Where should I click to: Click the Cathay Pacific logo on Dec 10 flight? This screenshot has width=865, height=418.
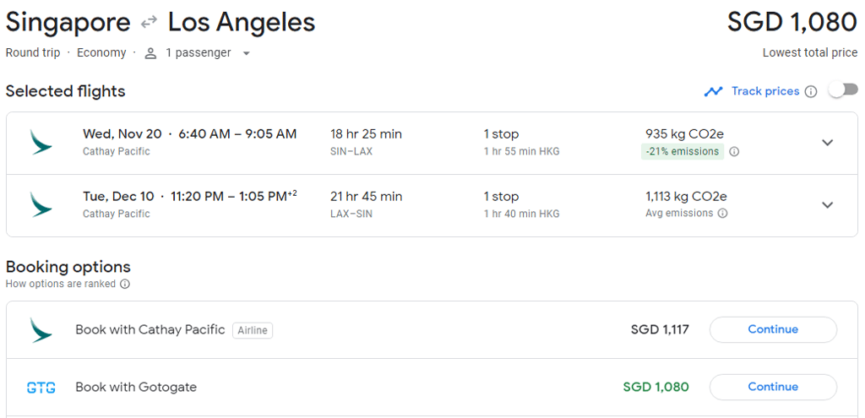click(x=41, y=204)
